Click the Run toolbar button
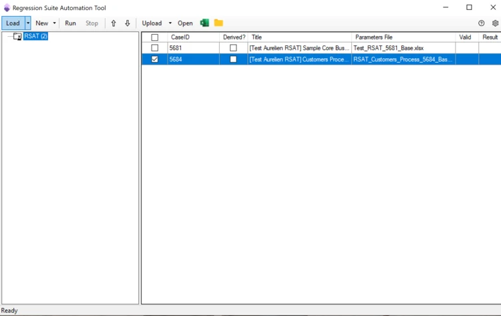Screen dimensions: 501x316 (70, 23)
